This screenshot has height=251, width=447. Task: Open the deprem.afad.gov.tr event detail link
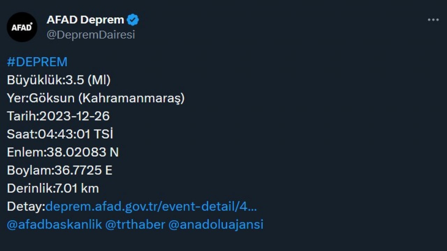[151, 207]
